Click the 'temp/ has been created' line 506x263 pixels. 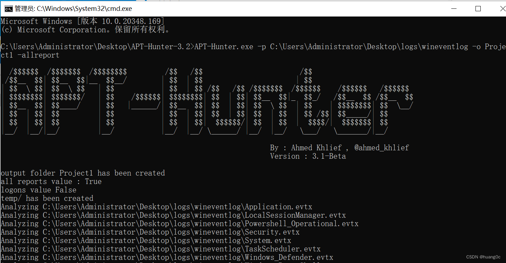[47, 198]
